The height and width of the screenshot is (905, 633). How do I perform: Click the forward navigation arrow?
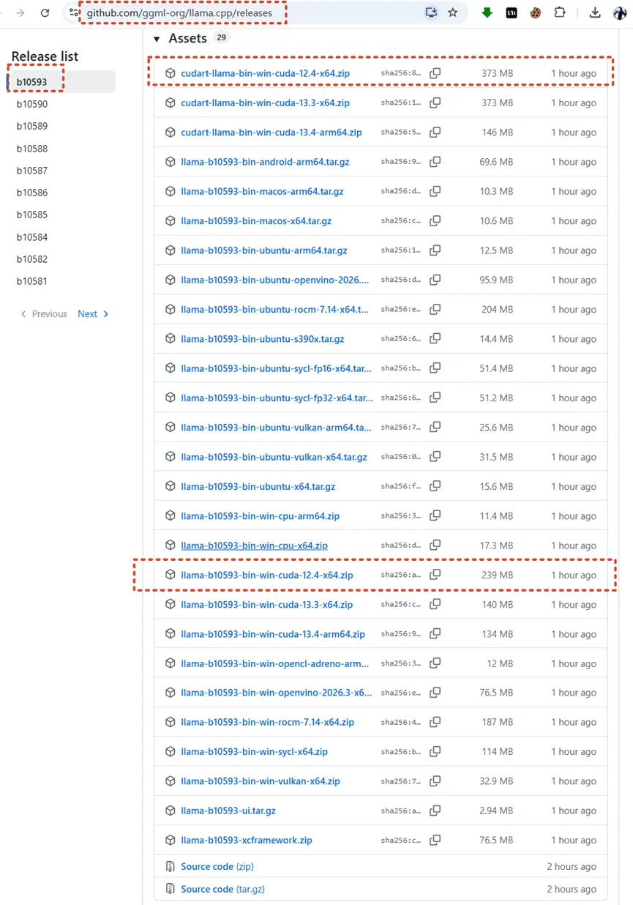tap(20, 12)
